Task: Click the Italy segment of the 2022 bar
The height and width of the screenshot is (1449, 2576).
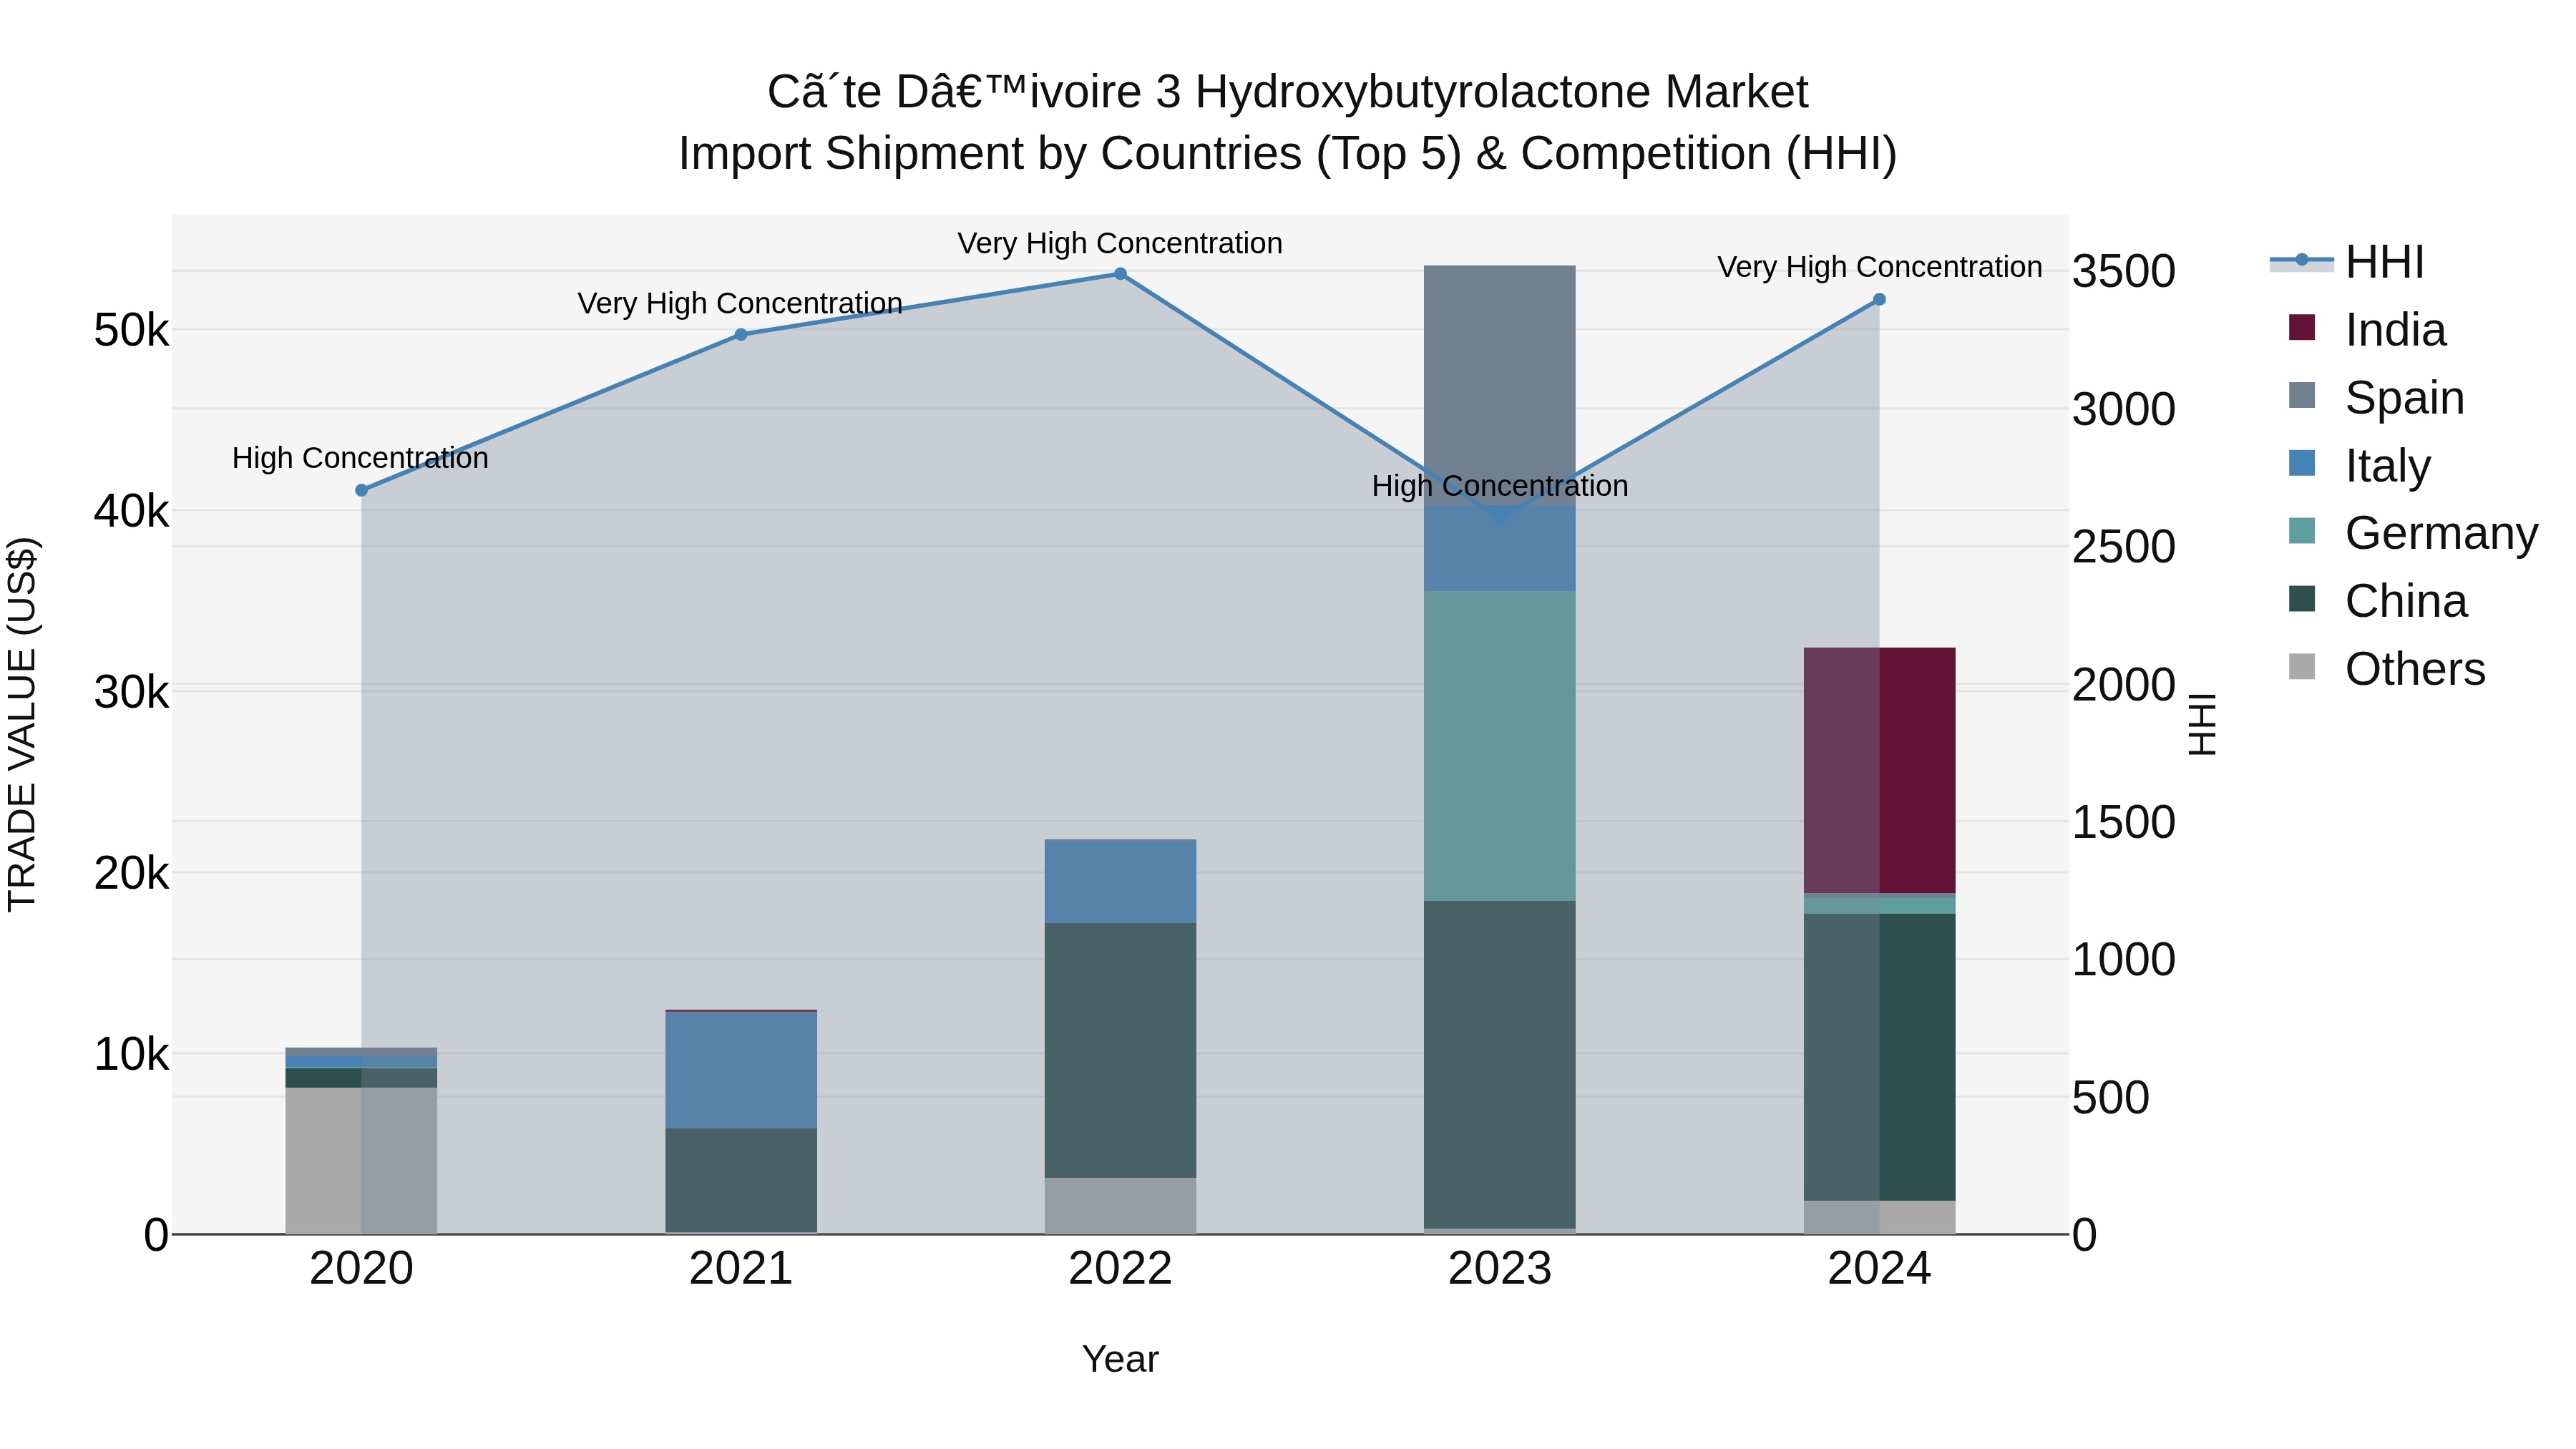Action: tap(1120, 881)
